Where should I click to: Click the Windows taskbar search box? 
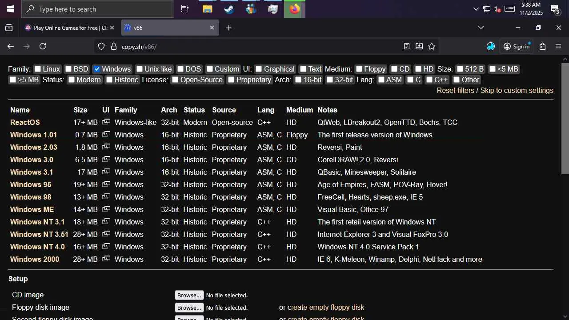98,9
